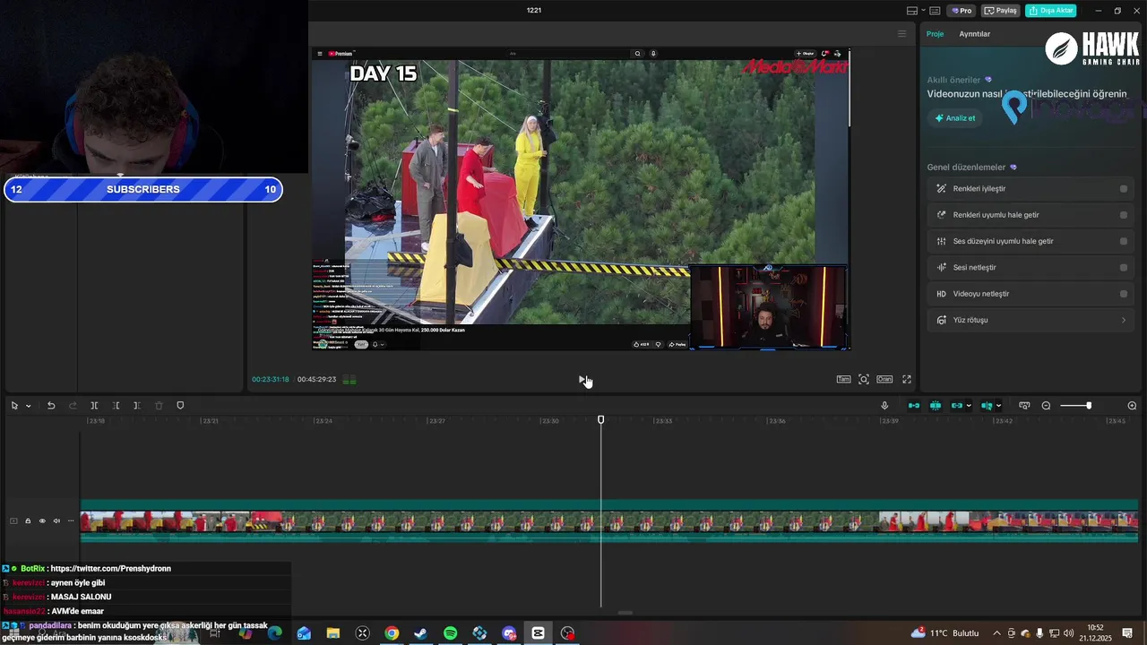Click the Pro upgrade button
This screenshot has width=1147, height=645.
(962, 11)
